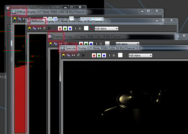Save image in the Specular window
Viewport: 188px width, 134px height.
[x=64, y=55]
